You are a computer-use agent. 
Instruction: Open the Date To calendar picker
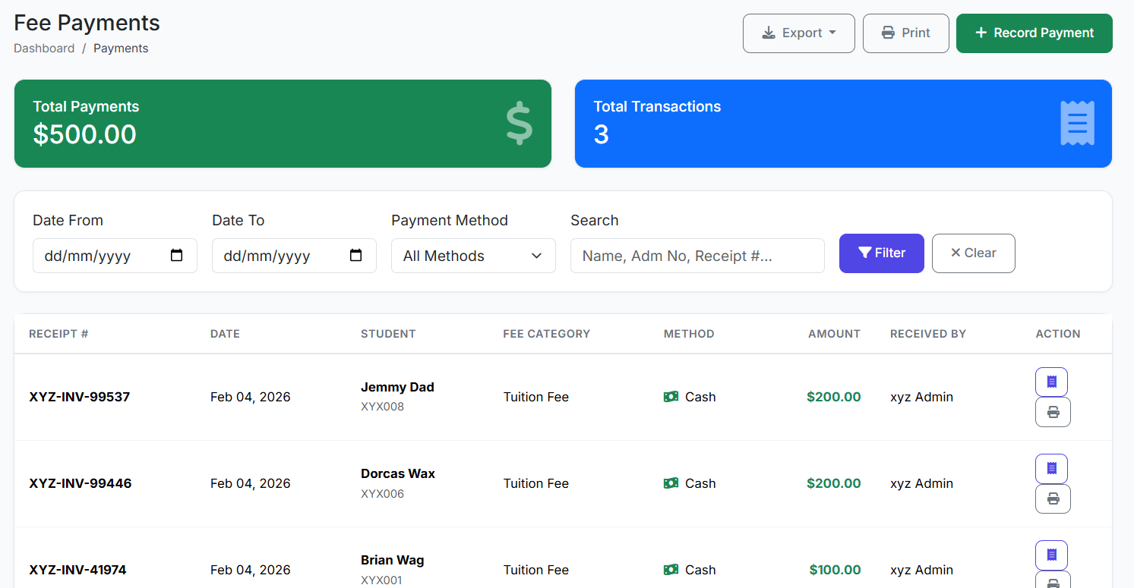tap(355, 256)
